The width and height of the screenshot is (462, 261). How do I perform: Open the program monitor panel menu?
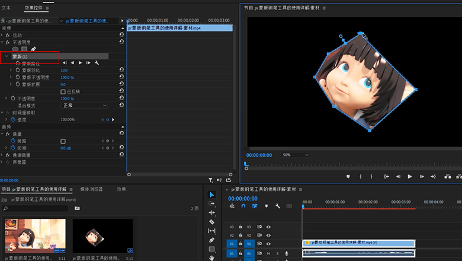pos(324,8)
